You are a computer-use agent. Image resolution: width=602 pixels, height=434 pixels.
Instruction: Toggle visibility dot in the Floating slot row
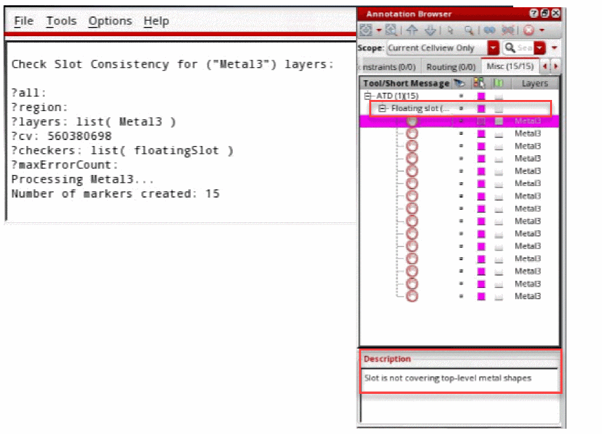tap(461, 108)
